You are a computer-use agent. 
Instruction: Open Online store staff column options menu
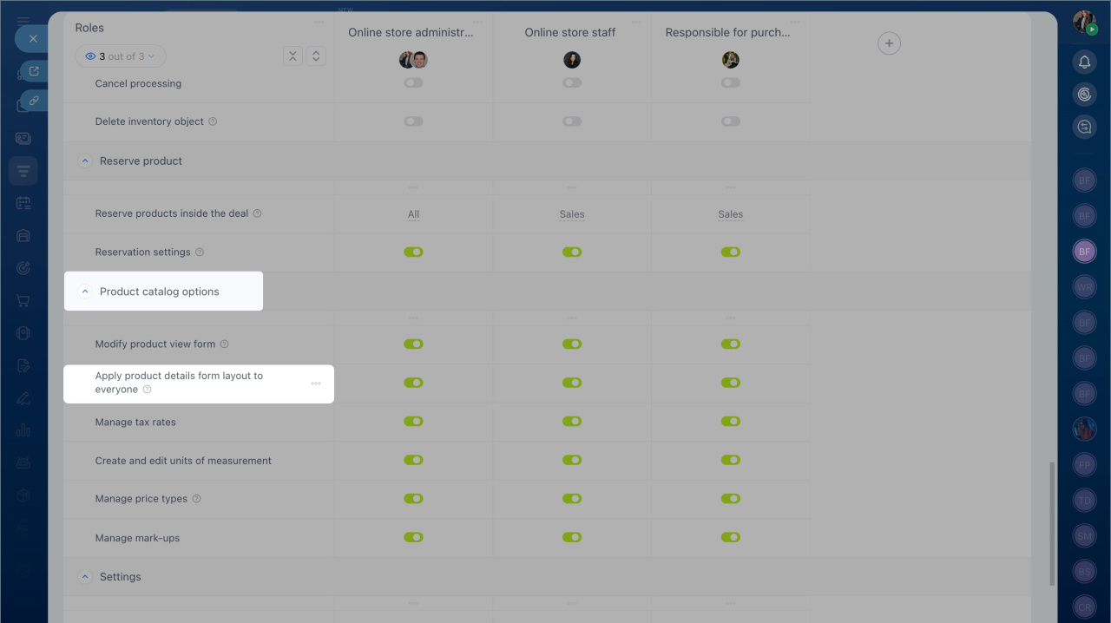pyautogui.click(x=636, y=23)
